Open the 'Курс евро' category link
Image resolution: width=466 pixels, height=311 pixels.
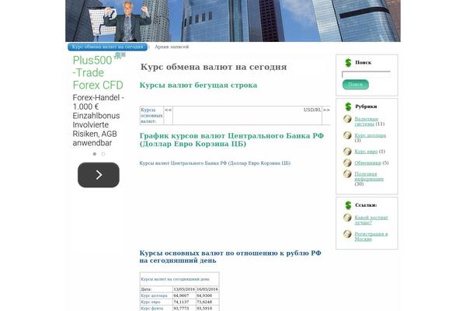pyautogui.click(x=366, y=152)
